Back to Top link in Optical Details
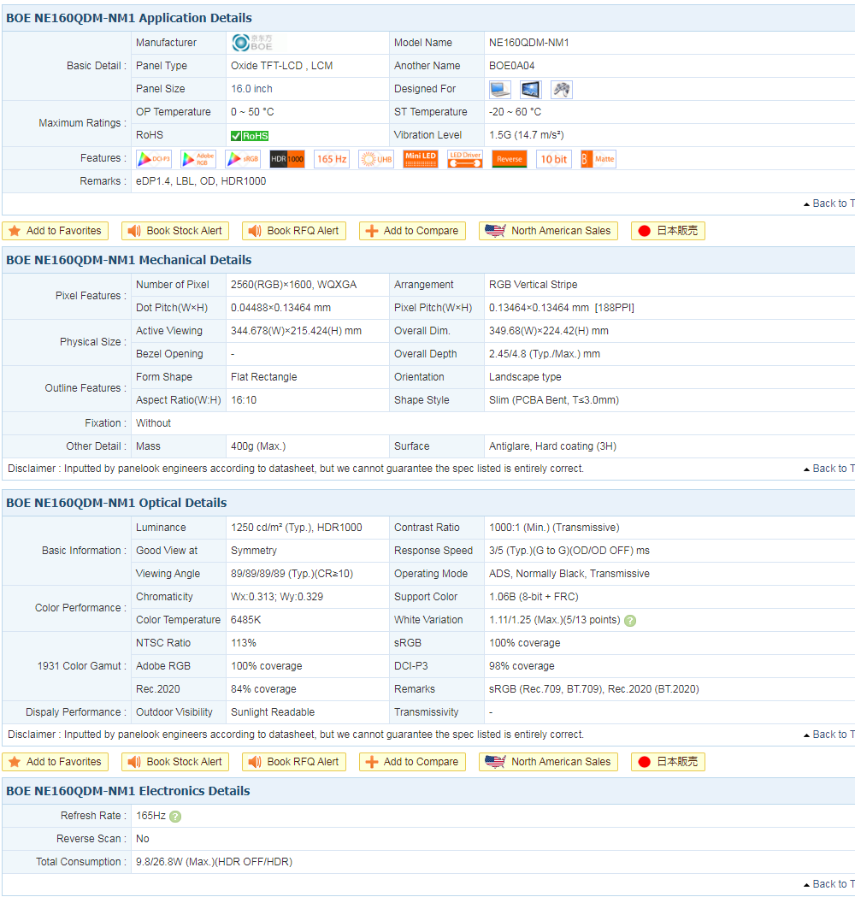 tap(829, 735)
